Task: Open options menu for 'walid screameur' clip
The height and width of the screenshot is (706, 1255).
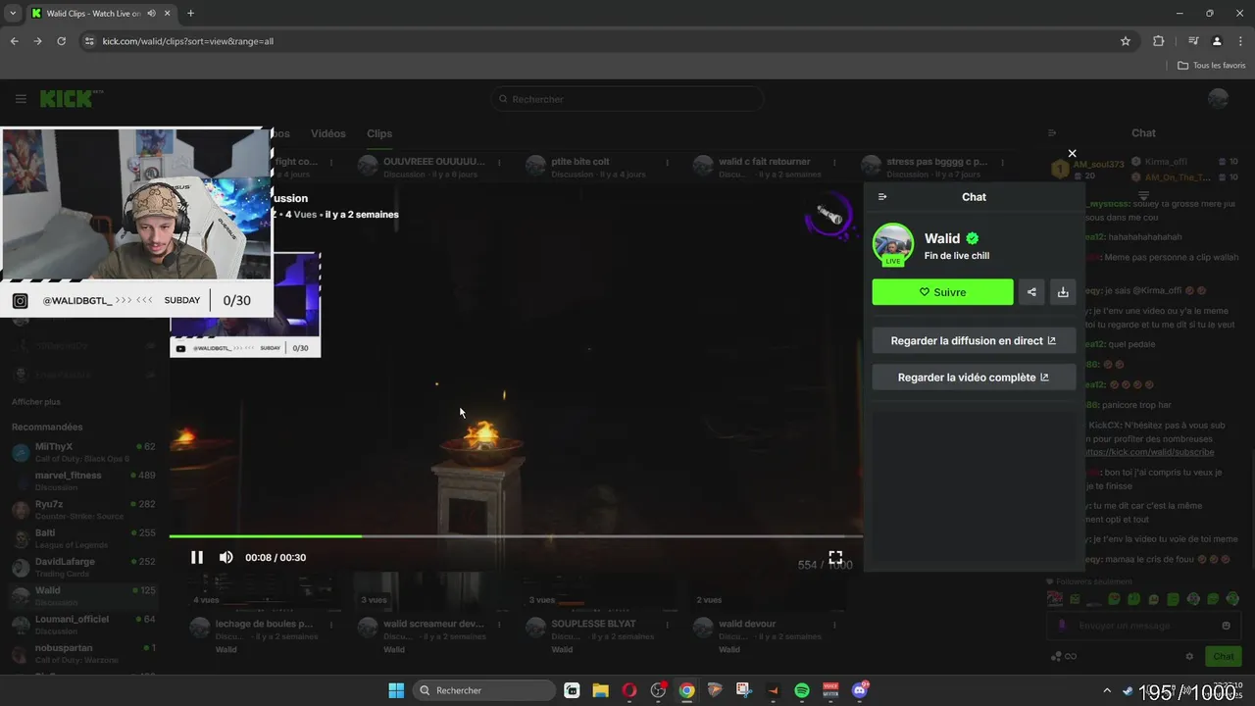Action: pos(499,625)
